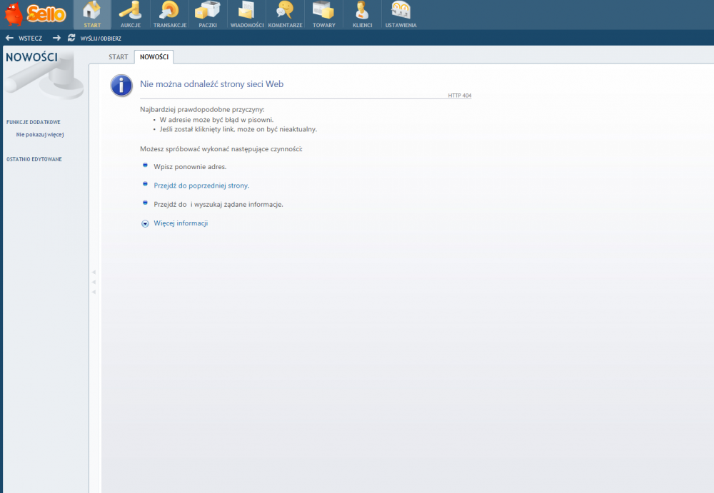The width and height of the screenshot is (714, 493).
Task: Click Nie pokazuj więcej link
Action: (x=40, y=134)
